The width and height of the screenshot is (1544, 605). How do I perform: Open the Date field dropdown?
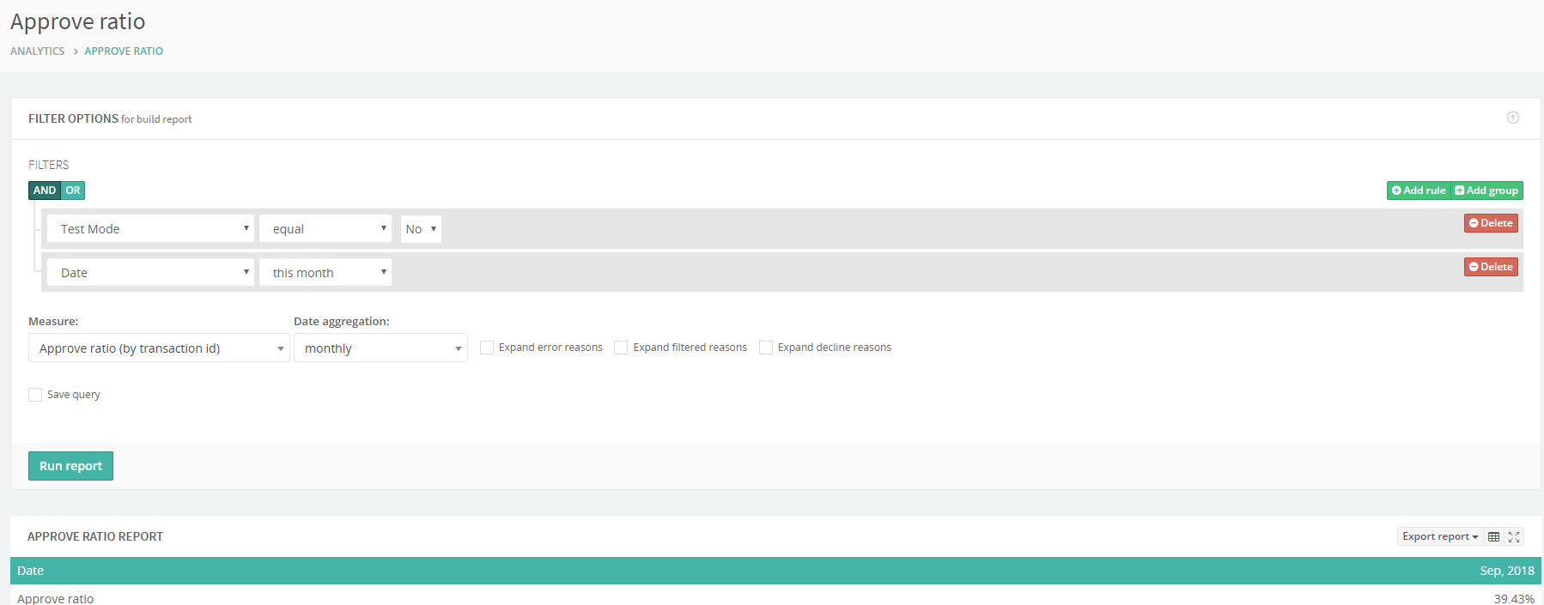pos(150,273)
